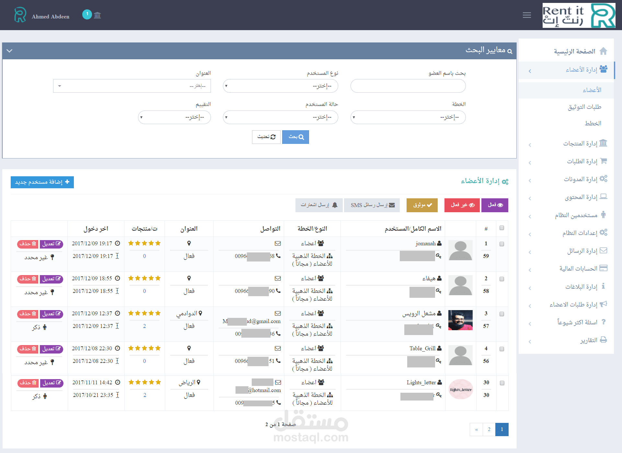Click the key icon under jomanah

click(x=438, y=256)
